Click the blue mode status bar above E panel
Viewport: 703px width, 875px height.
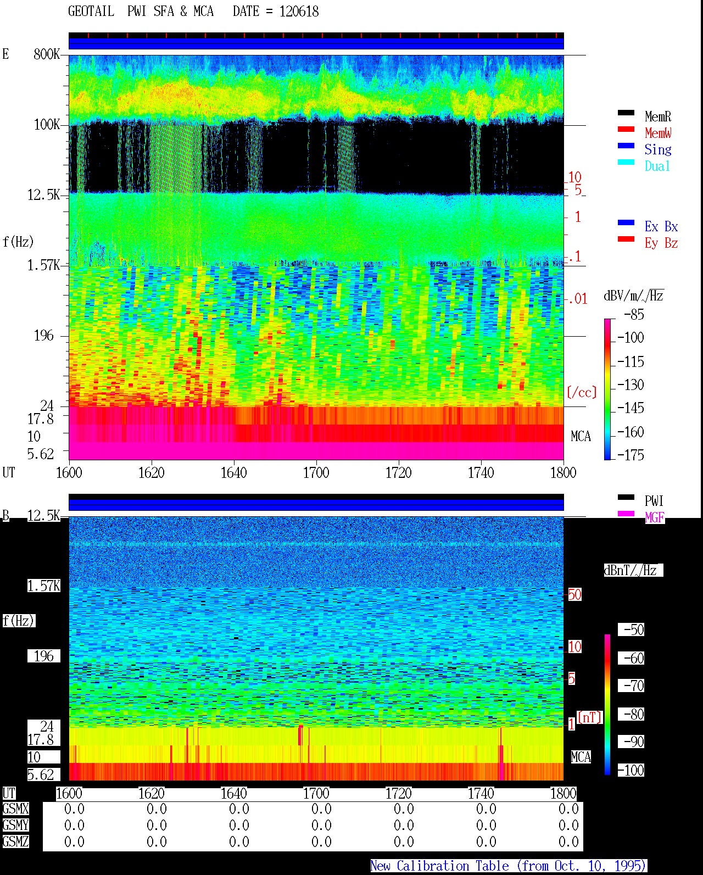tap(316, 43)
